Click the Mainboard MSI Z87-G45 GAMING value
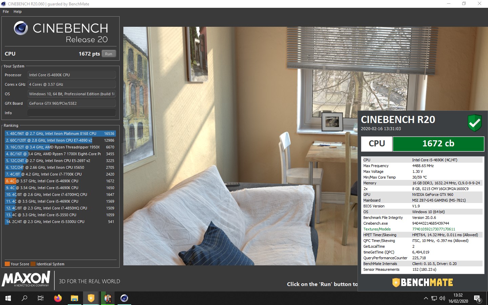Screen dimensions: 488x305 439,200
